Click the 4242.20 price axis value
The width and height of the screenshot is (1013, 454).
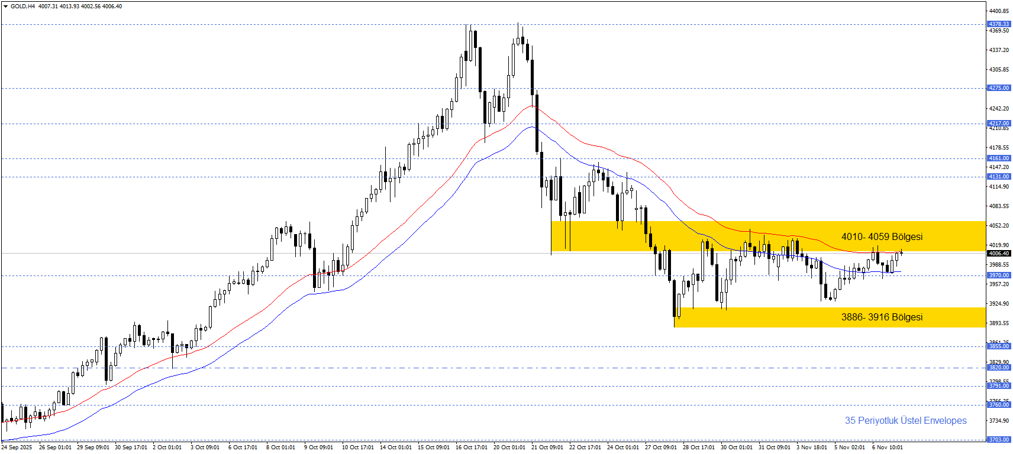(x=999, y=109)
